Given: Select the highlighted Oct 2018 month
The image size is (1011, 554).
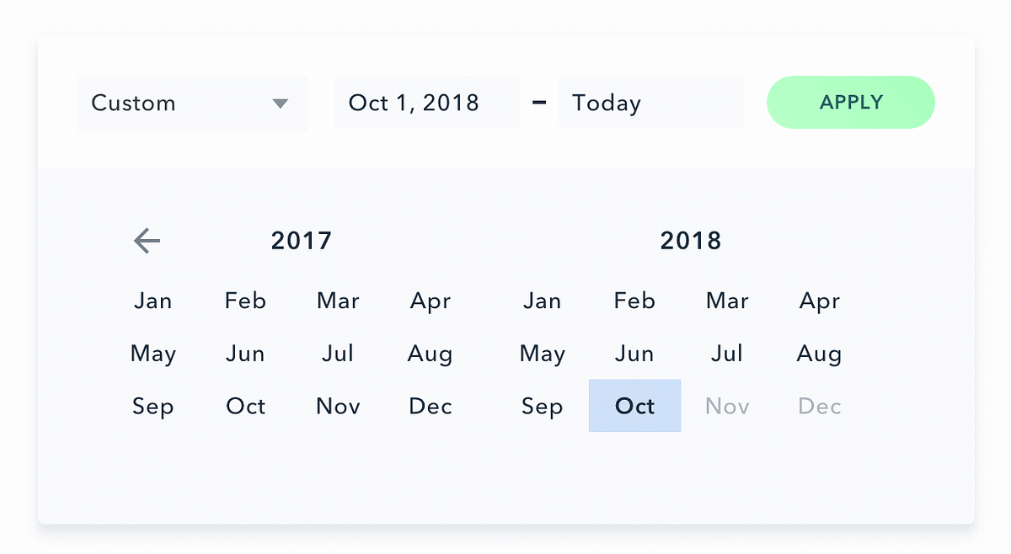Looking at the screenshot, I should [634, 406].
